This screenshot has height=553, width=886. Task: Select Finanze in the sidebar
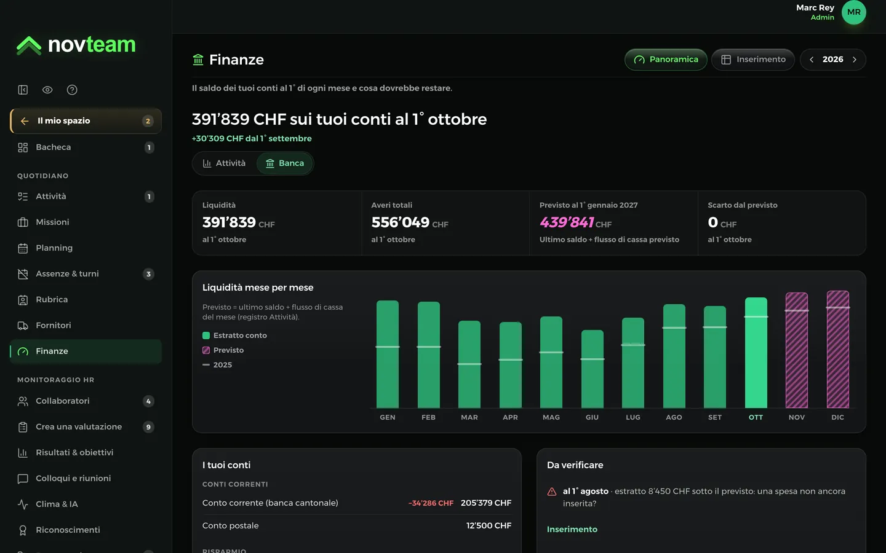(86, 351)
